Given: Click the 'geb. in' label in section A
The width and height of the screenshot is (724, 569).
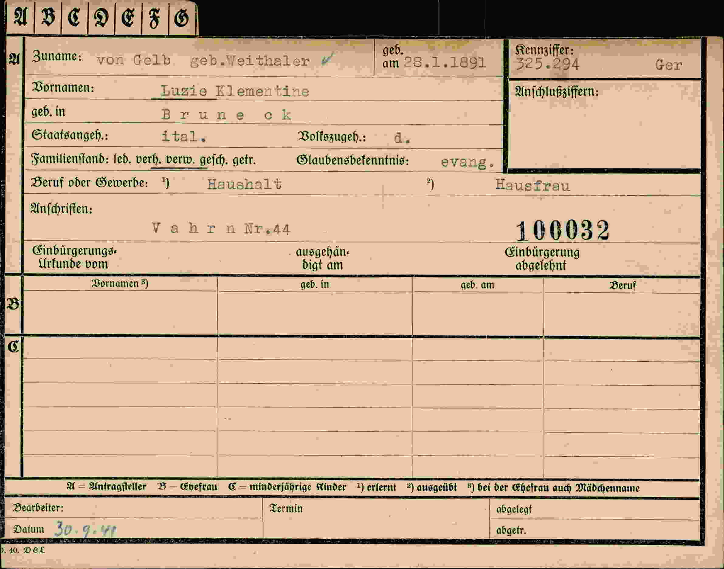Looking at the screenshot, I should pyautogui.click(x=48, y=112).
